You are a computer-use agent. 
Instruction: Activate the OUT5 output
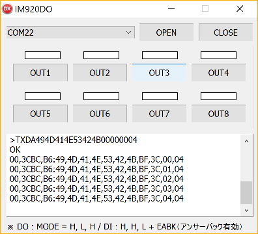[x=40, y=114]
